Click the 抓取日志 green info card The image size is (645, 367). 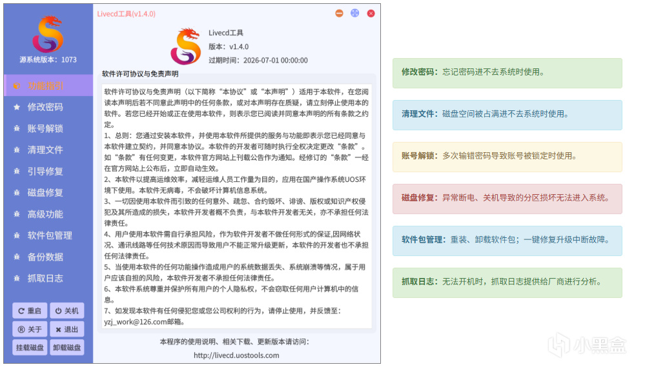click(507, 283)
